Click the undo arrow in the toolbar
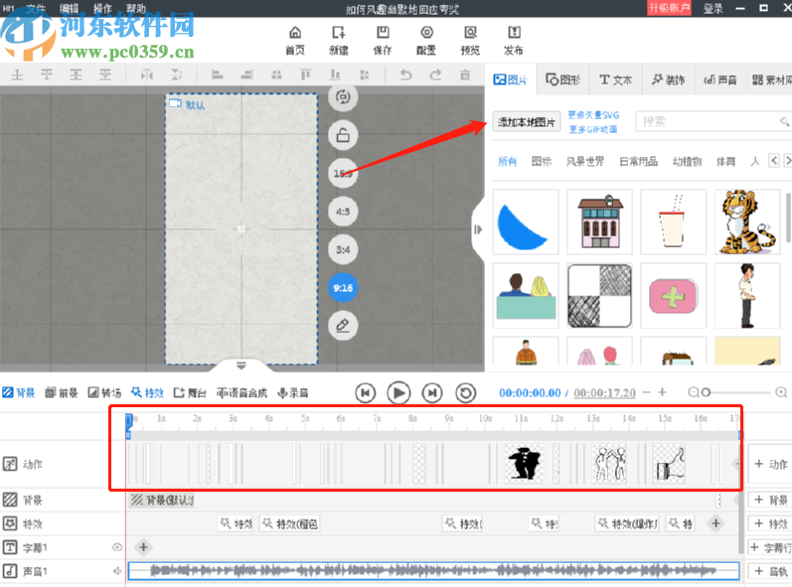This screenshot has height=587, width=792. [405, 74]
